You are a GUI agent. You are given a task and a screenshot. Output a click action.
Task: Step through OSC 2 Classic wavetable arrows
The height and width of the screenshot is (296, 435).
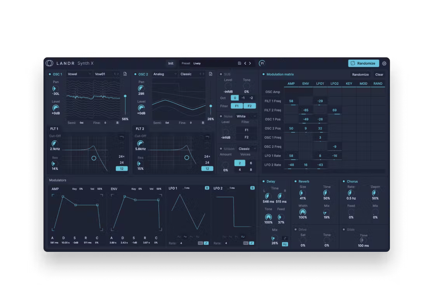[x=202, y=74]
